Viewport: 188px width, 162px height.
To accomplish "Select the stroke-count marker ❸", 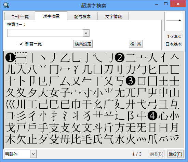I will (x=131, y=81).
